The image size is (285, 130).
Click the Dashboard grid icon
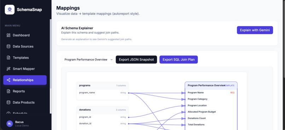pos(8,35)
